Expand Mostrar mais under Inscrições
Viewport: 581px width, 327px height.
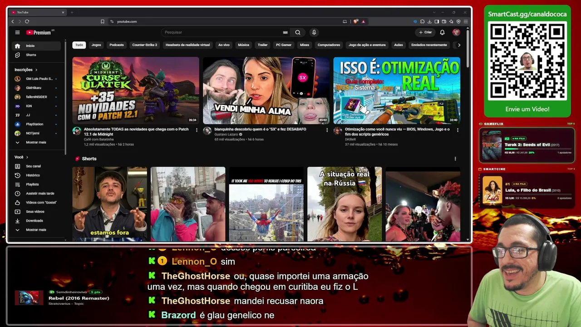pyautogui.click(x=36, y=142)
